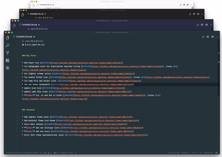This screenshot has height=157, width=222.
Task: Close CHANGELOG.md tab in purple window
Action: [39, 25]
